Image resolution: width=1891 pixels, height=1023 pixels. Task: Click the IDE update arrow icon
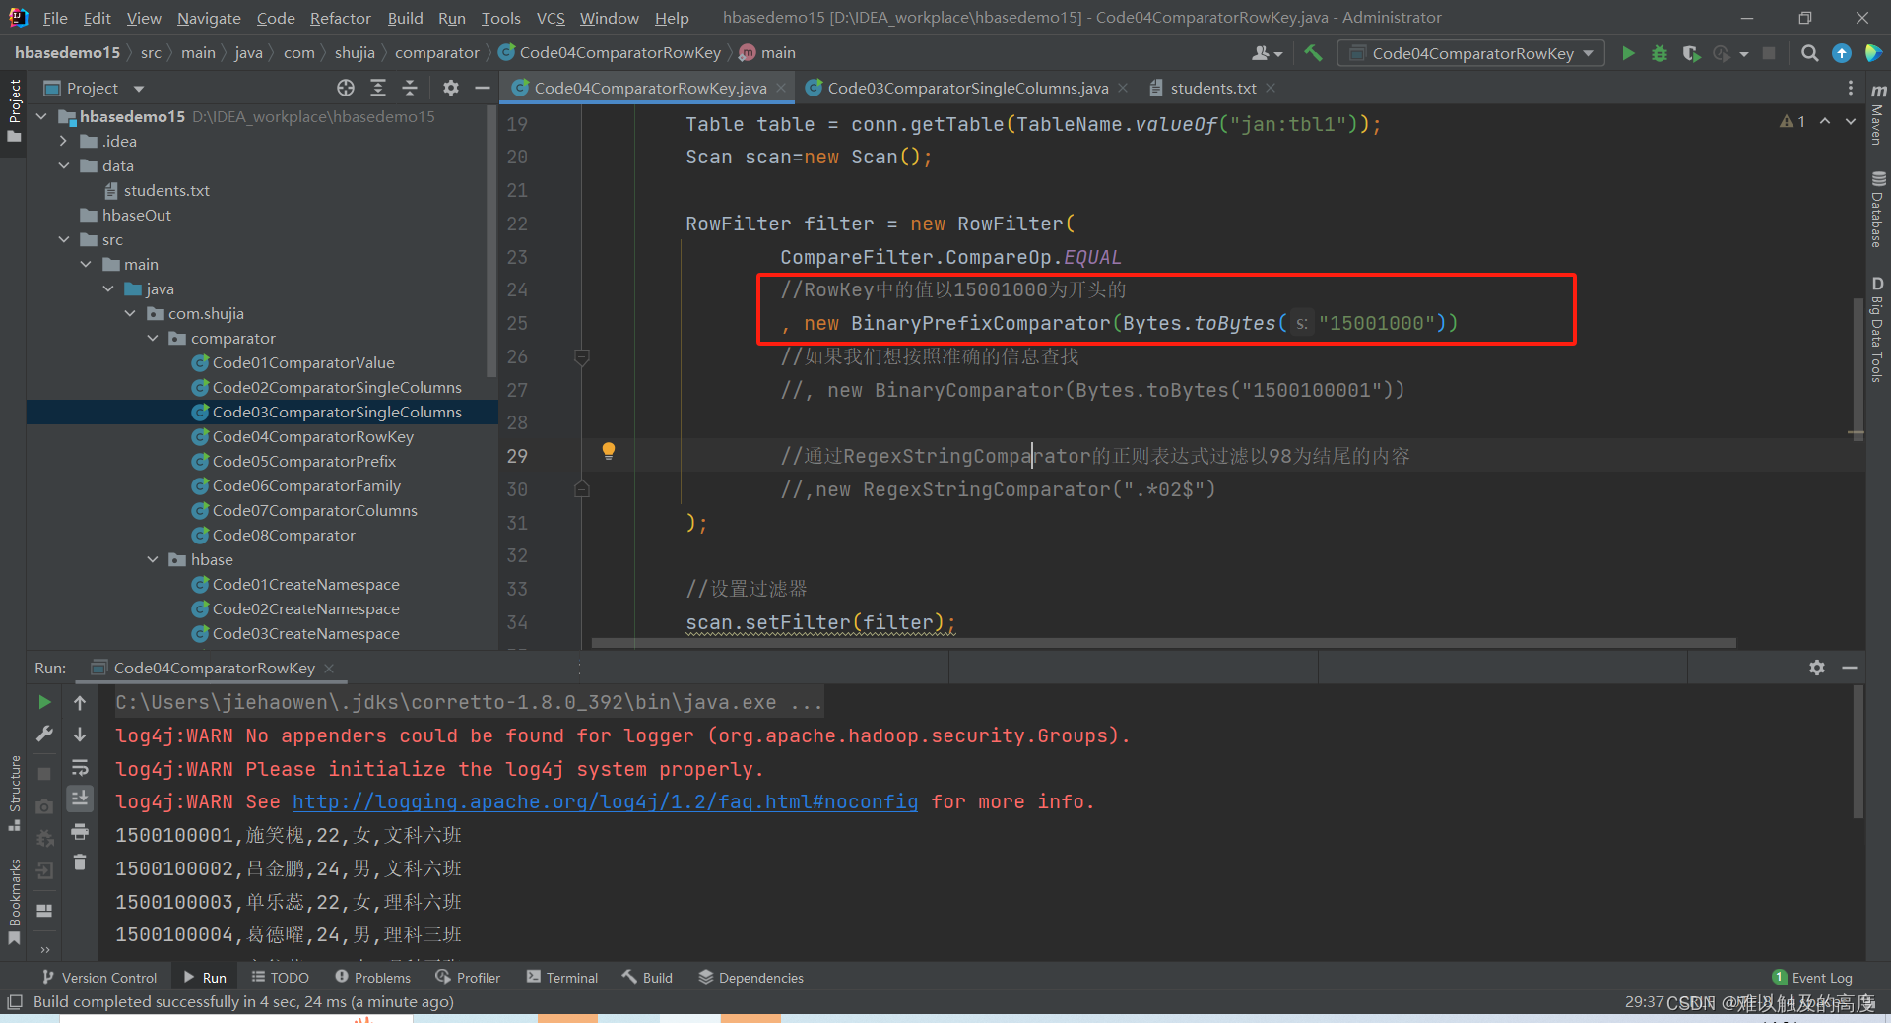[x=1841, y=53]
